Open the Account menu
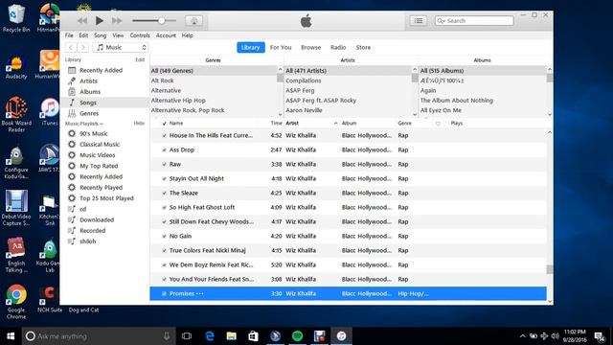Image resolution: width=613 pixels, height=345 pixels. [166, 35]
